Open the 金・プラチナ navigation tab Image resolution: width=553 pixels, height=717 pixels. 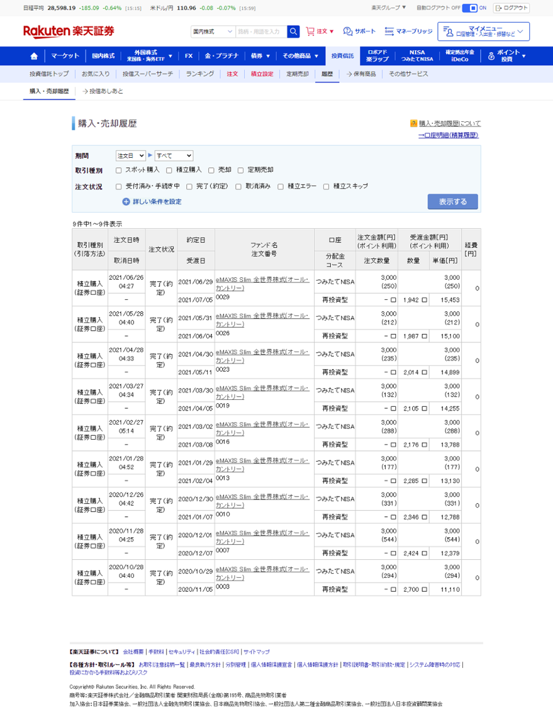click(222, 56)
